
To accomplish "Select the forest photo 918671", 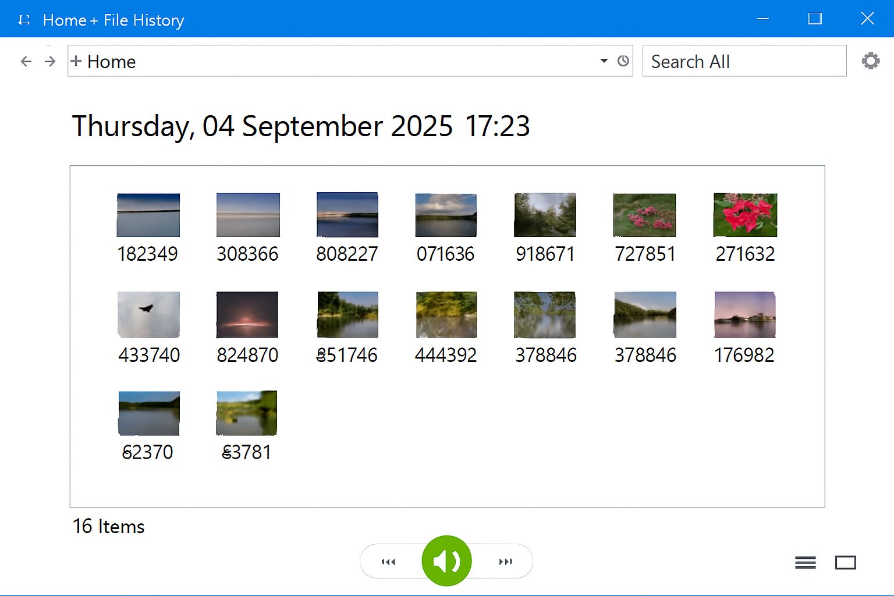I will [545, 215].
